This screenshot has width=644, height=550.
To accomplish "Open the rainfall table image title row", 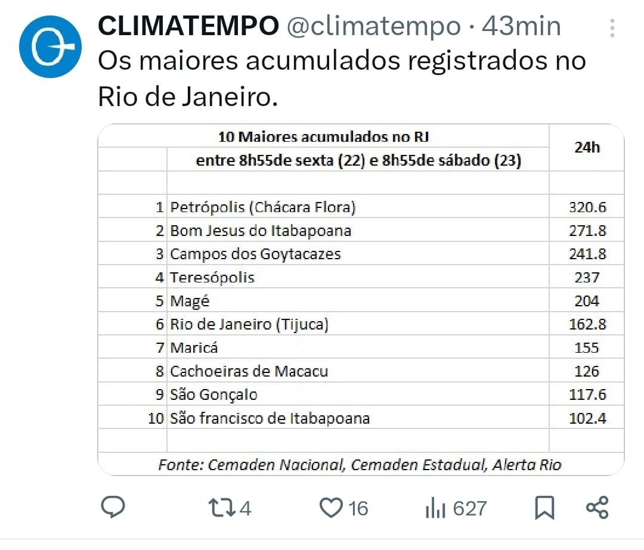I will pyautogui.click(x=324, y=137).
